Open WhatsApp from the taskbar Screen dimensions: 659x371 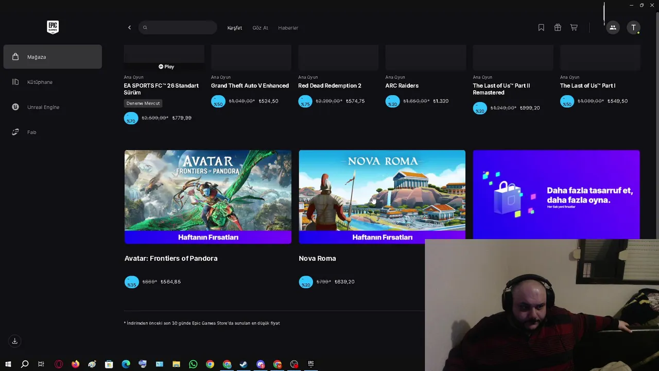[x=193, y=364]
